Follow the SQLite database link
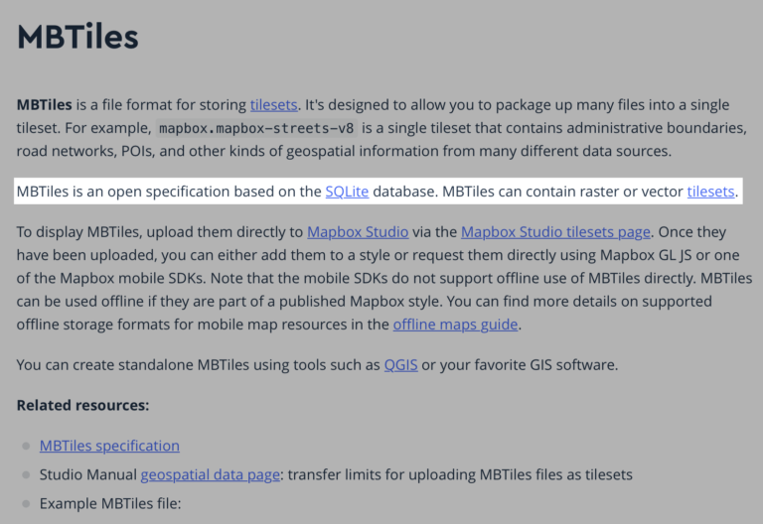763x524 pixels. [347, 191]
